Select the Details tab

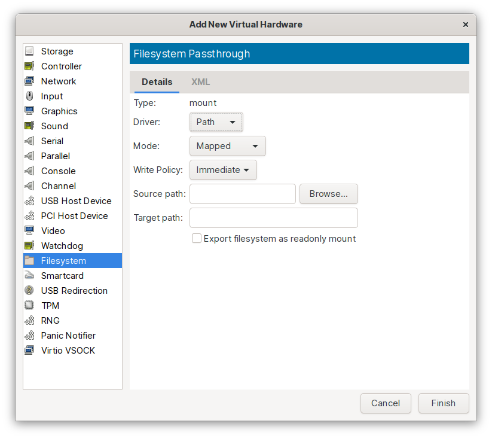click(x=157, y=81)
